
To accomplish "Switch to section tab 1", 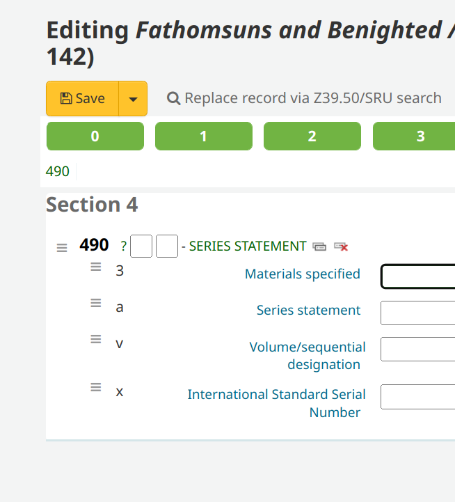I will click(203, 136).
